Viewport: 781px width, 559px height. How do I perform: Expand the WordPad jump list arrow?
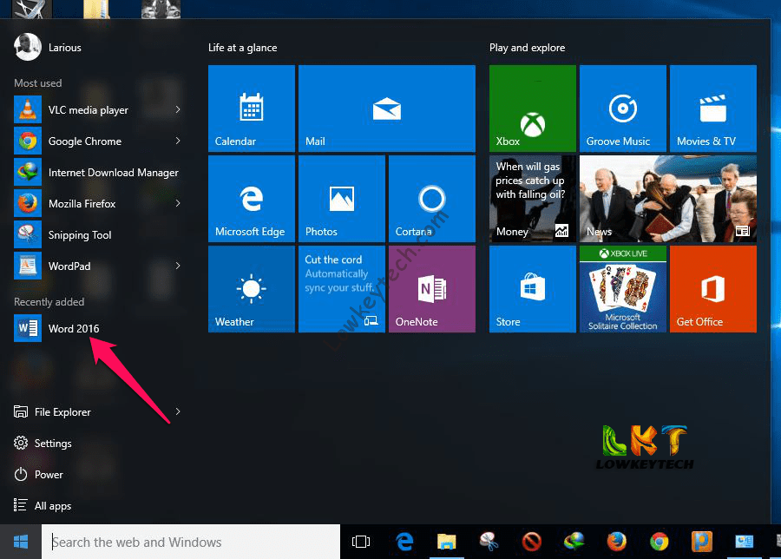177,266
